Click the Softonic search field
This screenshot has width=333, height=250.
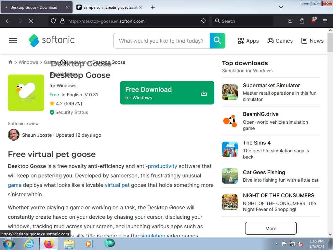tap(162, 41)
